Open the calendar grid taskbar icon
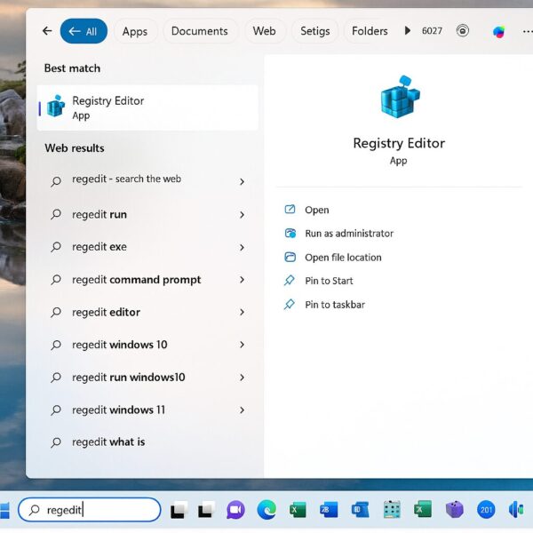 (x=391, y=510)
